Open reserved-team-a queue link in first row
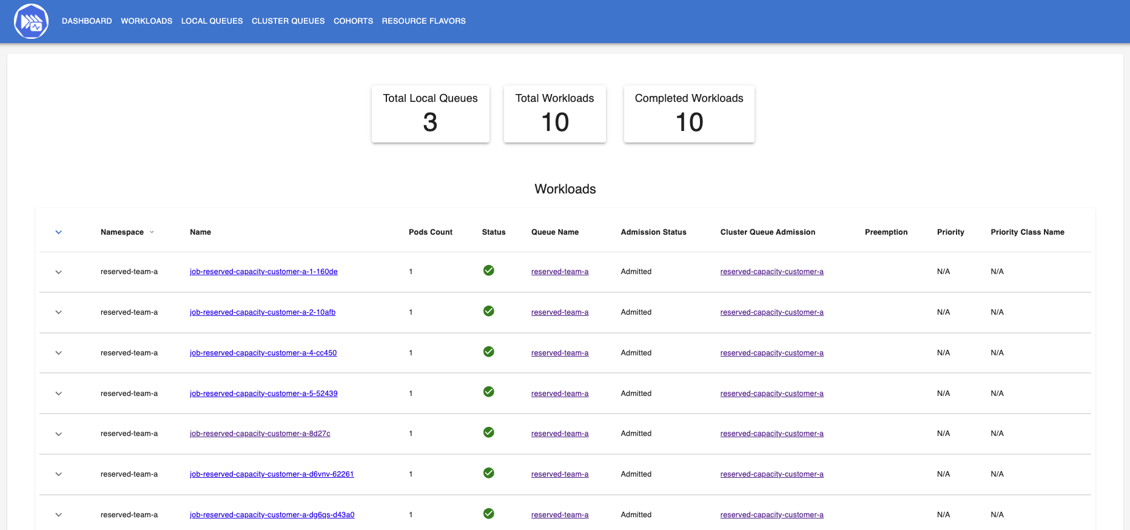The width and height of the screenshot is (1130, 530). 559,272
